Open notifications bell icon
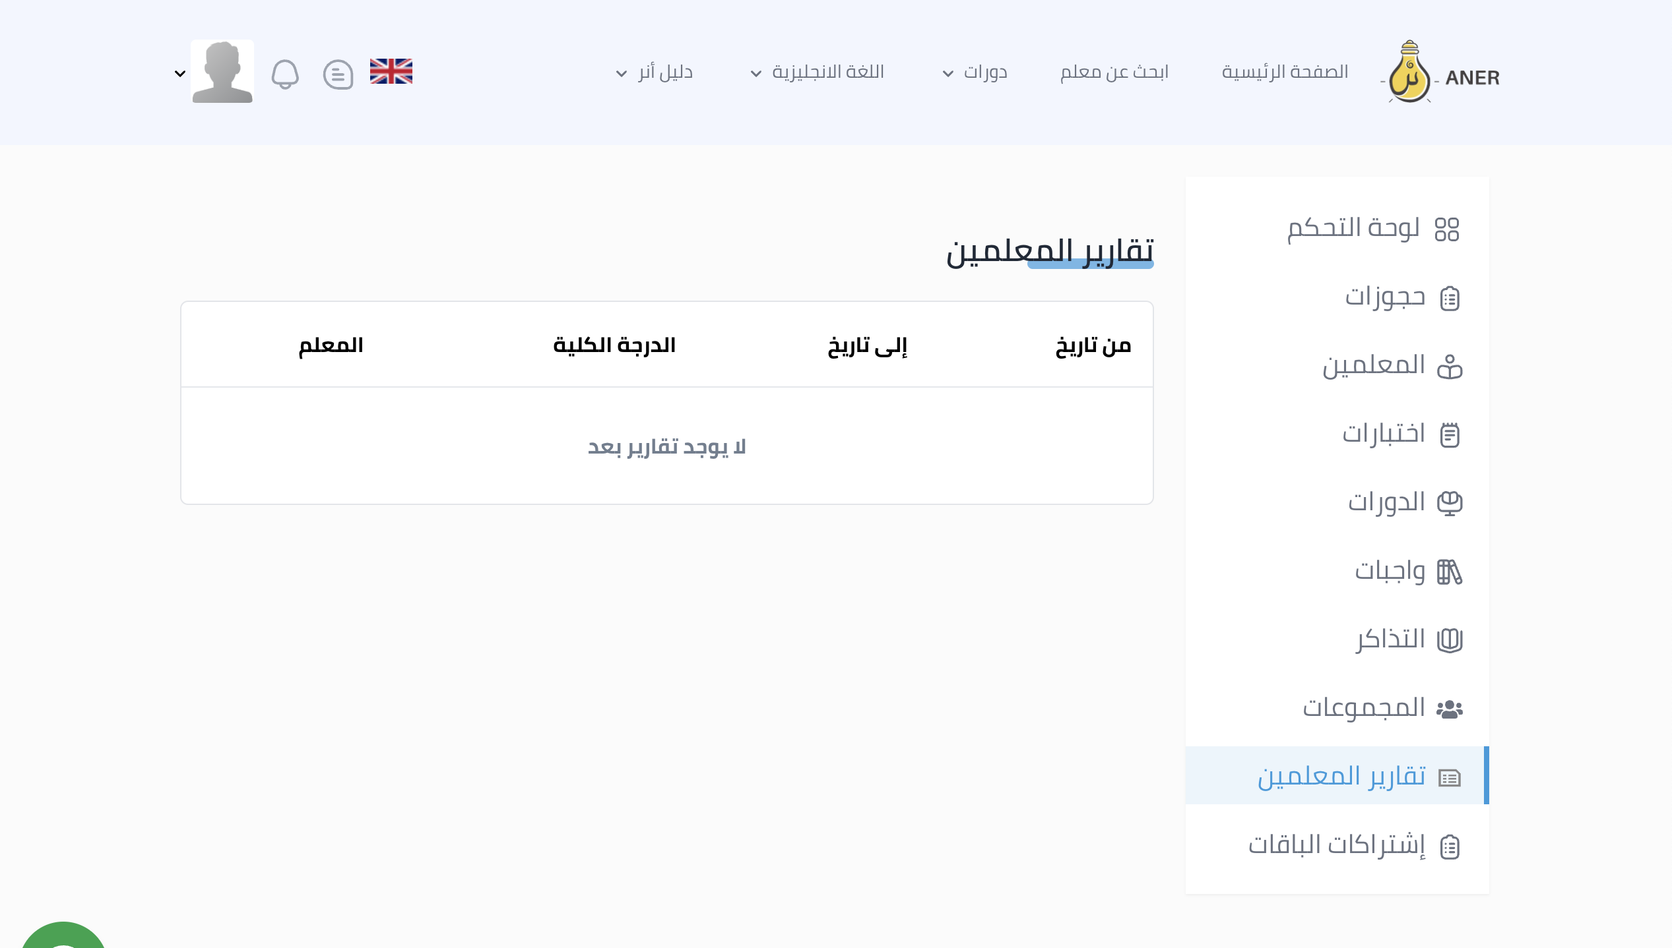The width and height of the screenshot is (1672, 948). click(285, 74)
